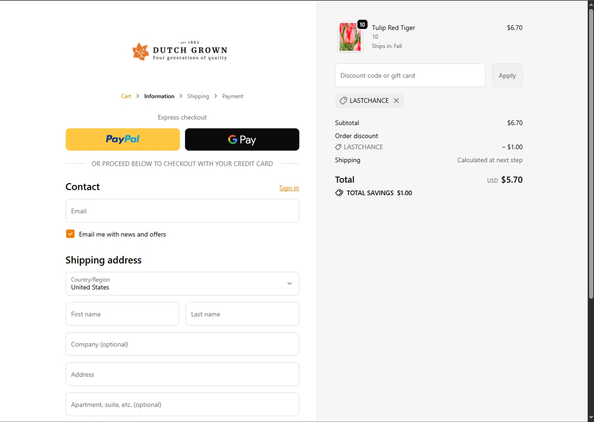Pay with PayPal express checkout
This screenshot has height=422, width=594.
point(123,139)
